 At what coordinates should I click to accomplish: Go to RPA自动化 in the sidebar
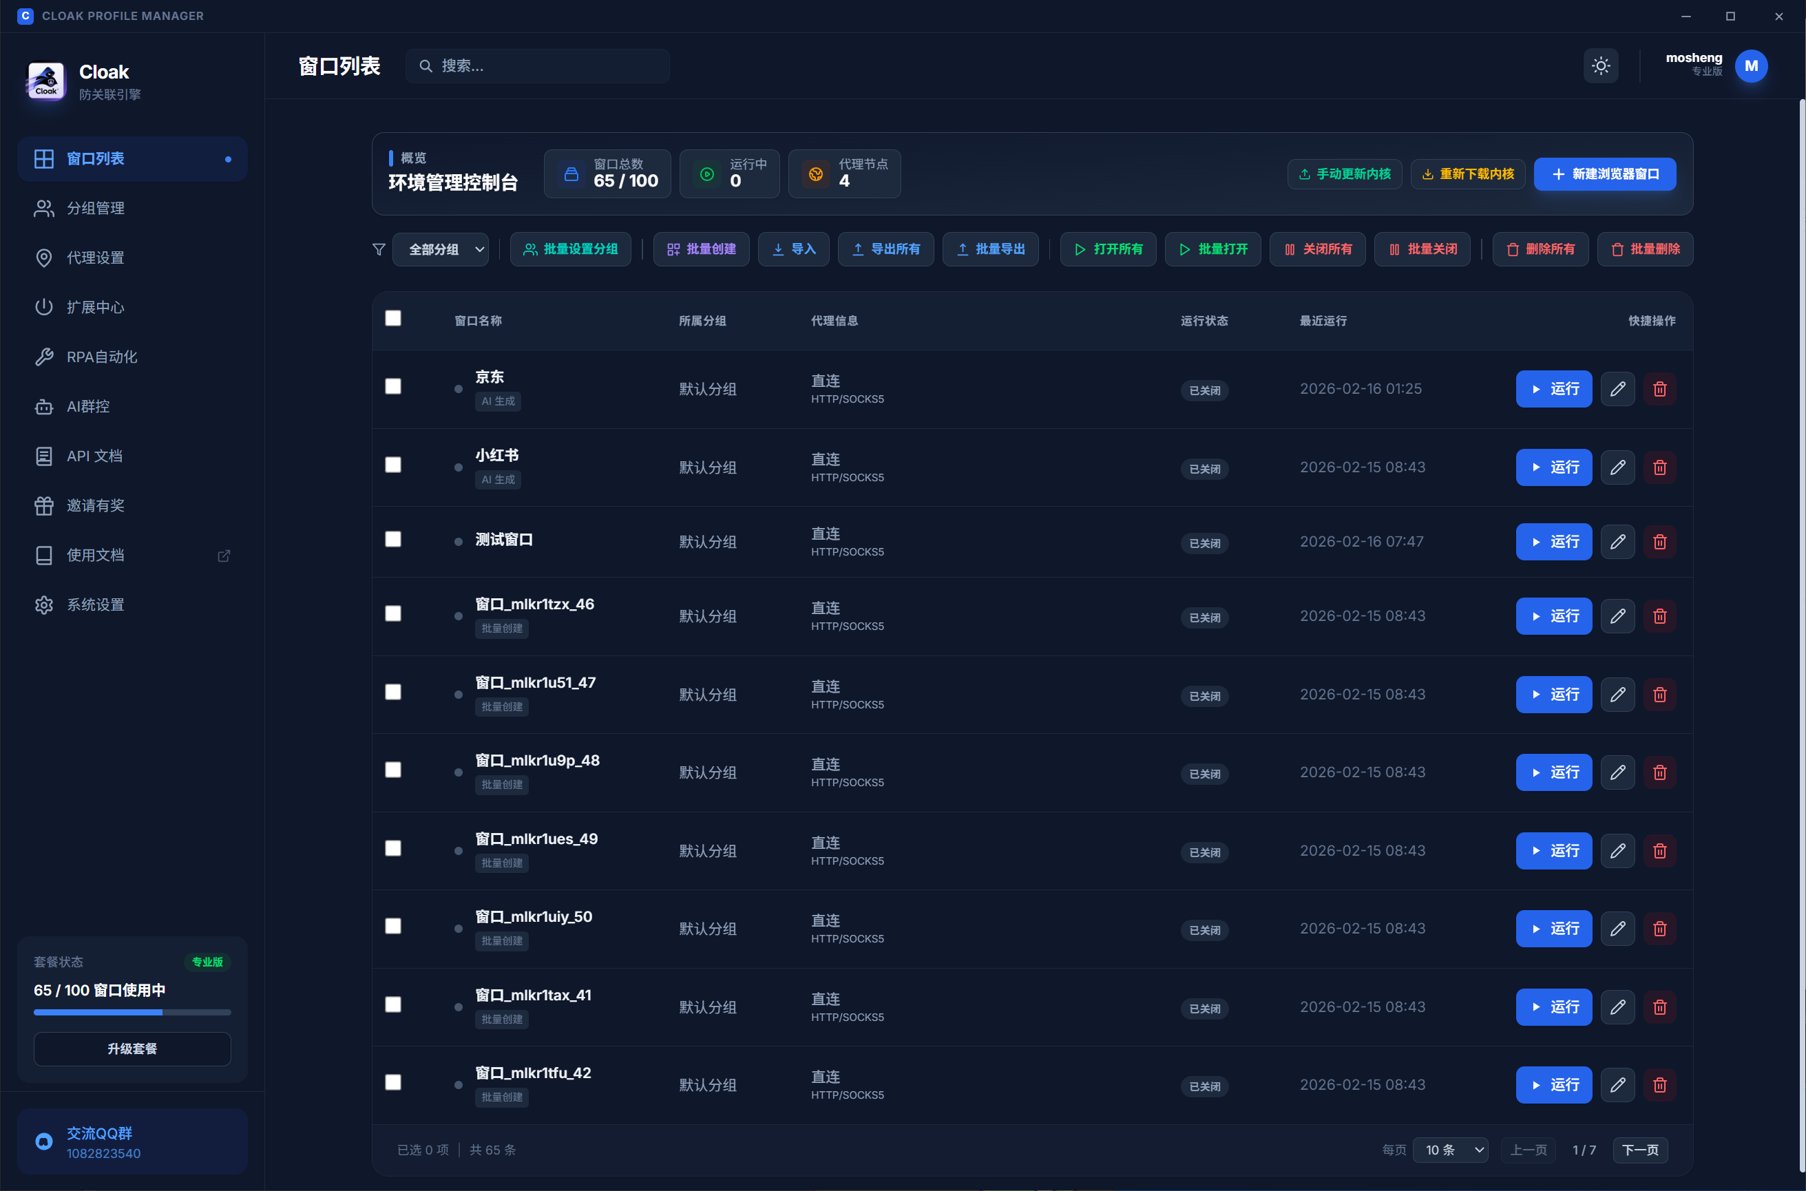coord(102,357)
